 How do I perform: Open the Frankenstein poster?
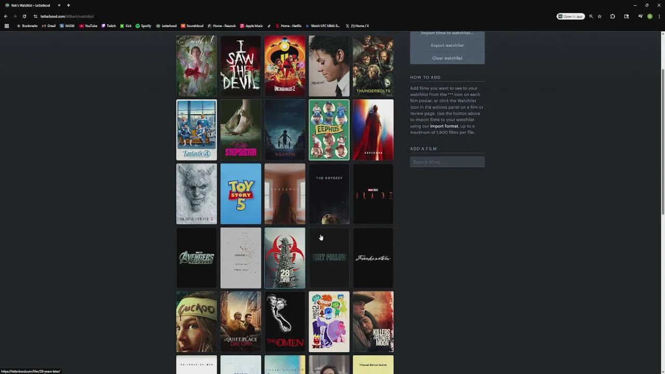pos(373,258)
